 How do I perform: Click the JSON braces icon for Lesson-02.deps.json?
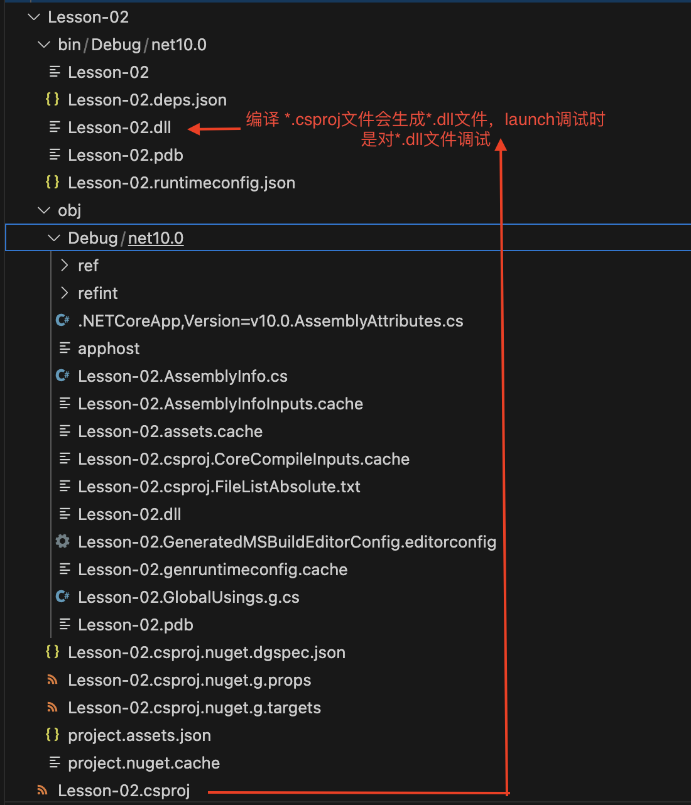click(53, 99)
